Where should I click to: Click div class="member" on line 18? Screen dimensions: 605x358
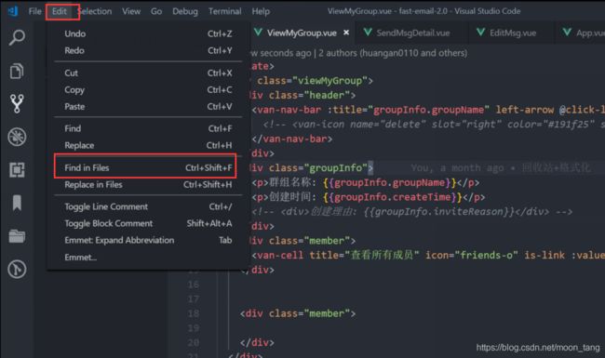298,313
